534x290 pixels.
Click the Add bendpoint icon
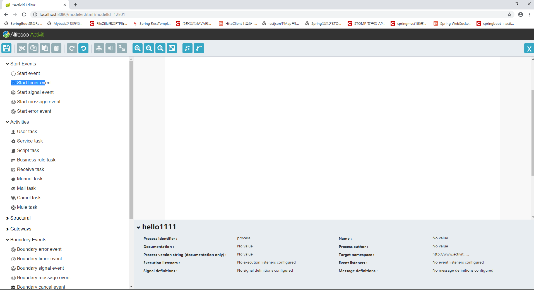pyautogui.click(x=187, y=48)
